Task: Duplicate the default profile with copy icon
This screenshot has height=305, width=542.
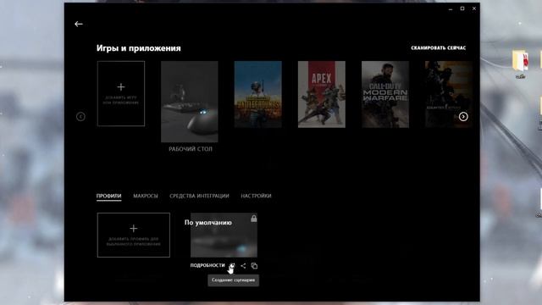Action: click(x=254, y=265)
